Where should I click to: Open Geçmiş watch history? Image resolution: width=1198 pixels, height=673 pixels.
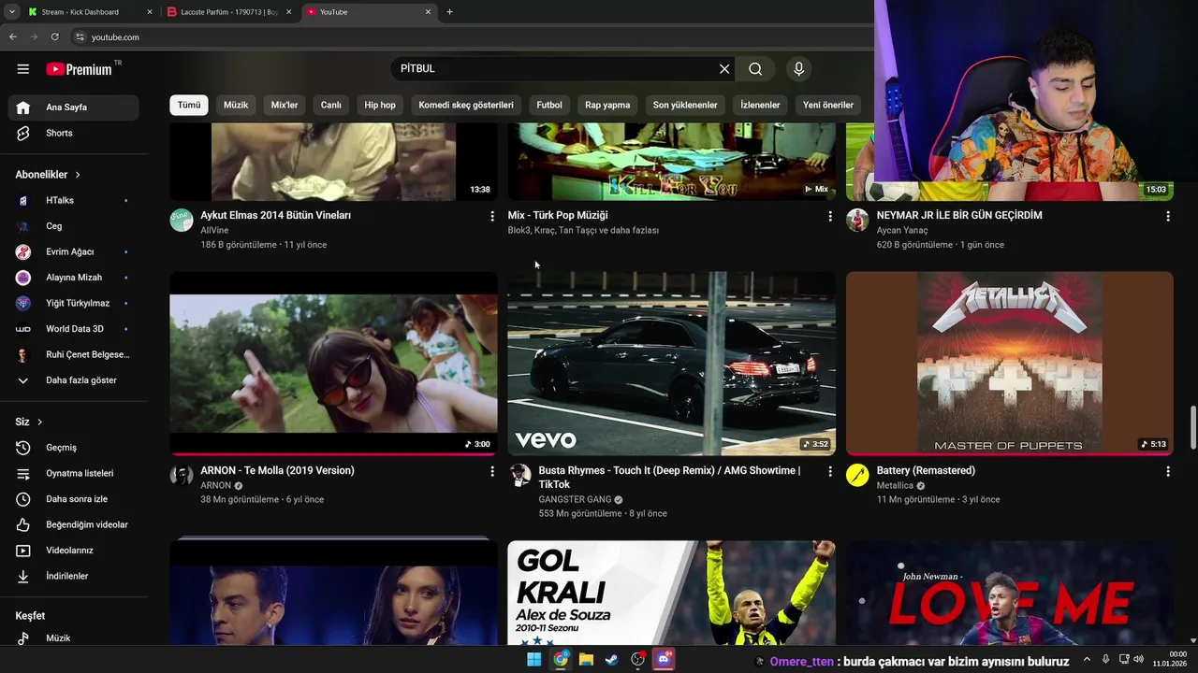pyautogui.click(x=73, y=448)
